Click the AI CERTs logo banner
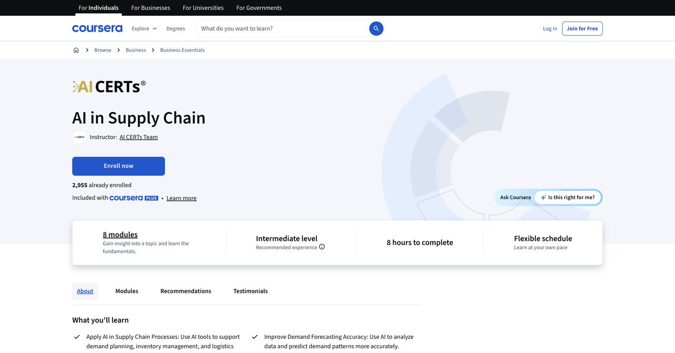The image size is (675, 353). [x=109, y=86]
